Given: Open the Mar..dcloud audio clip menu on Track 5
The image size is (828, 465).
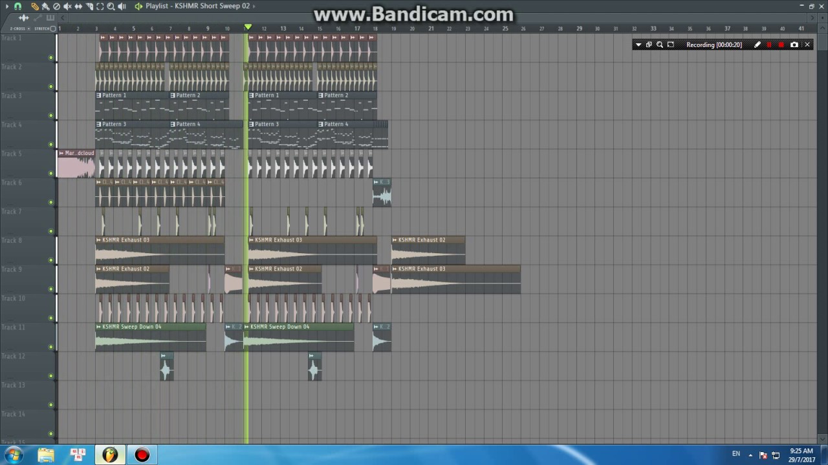Looking at the screenshot, I should click(61, 153).
